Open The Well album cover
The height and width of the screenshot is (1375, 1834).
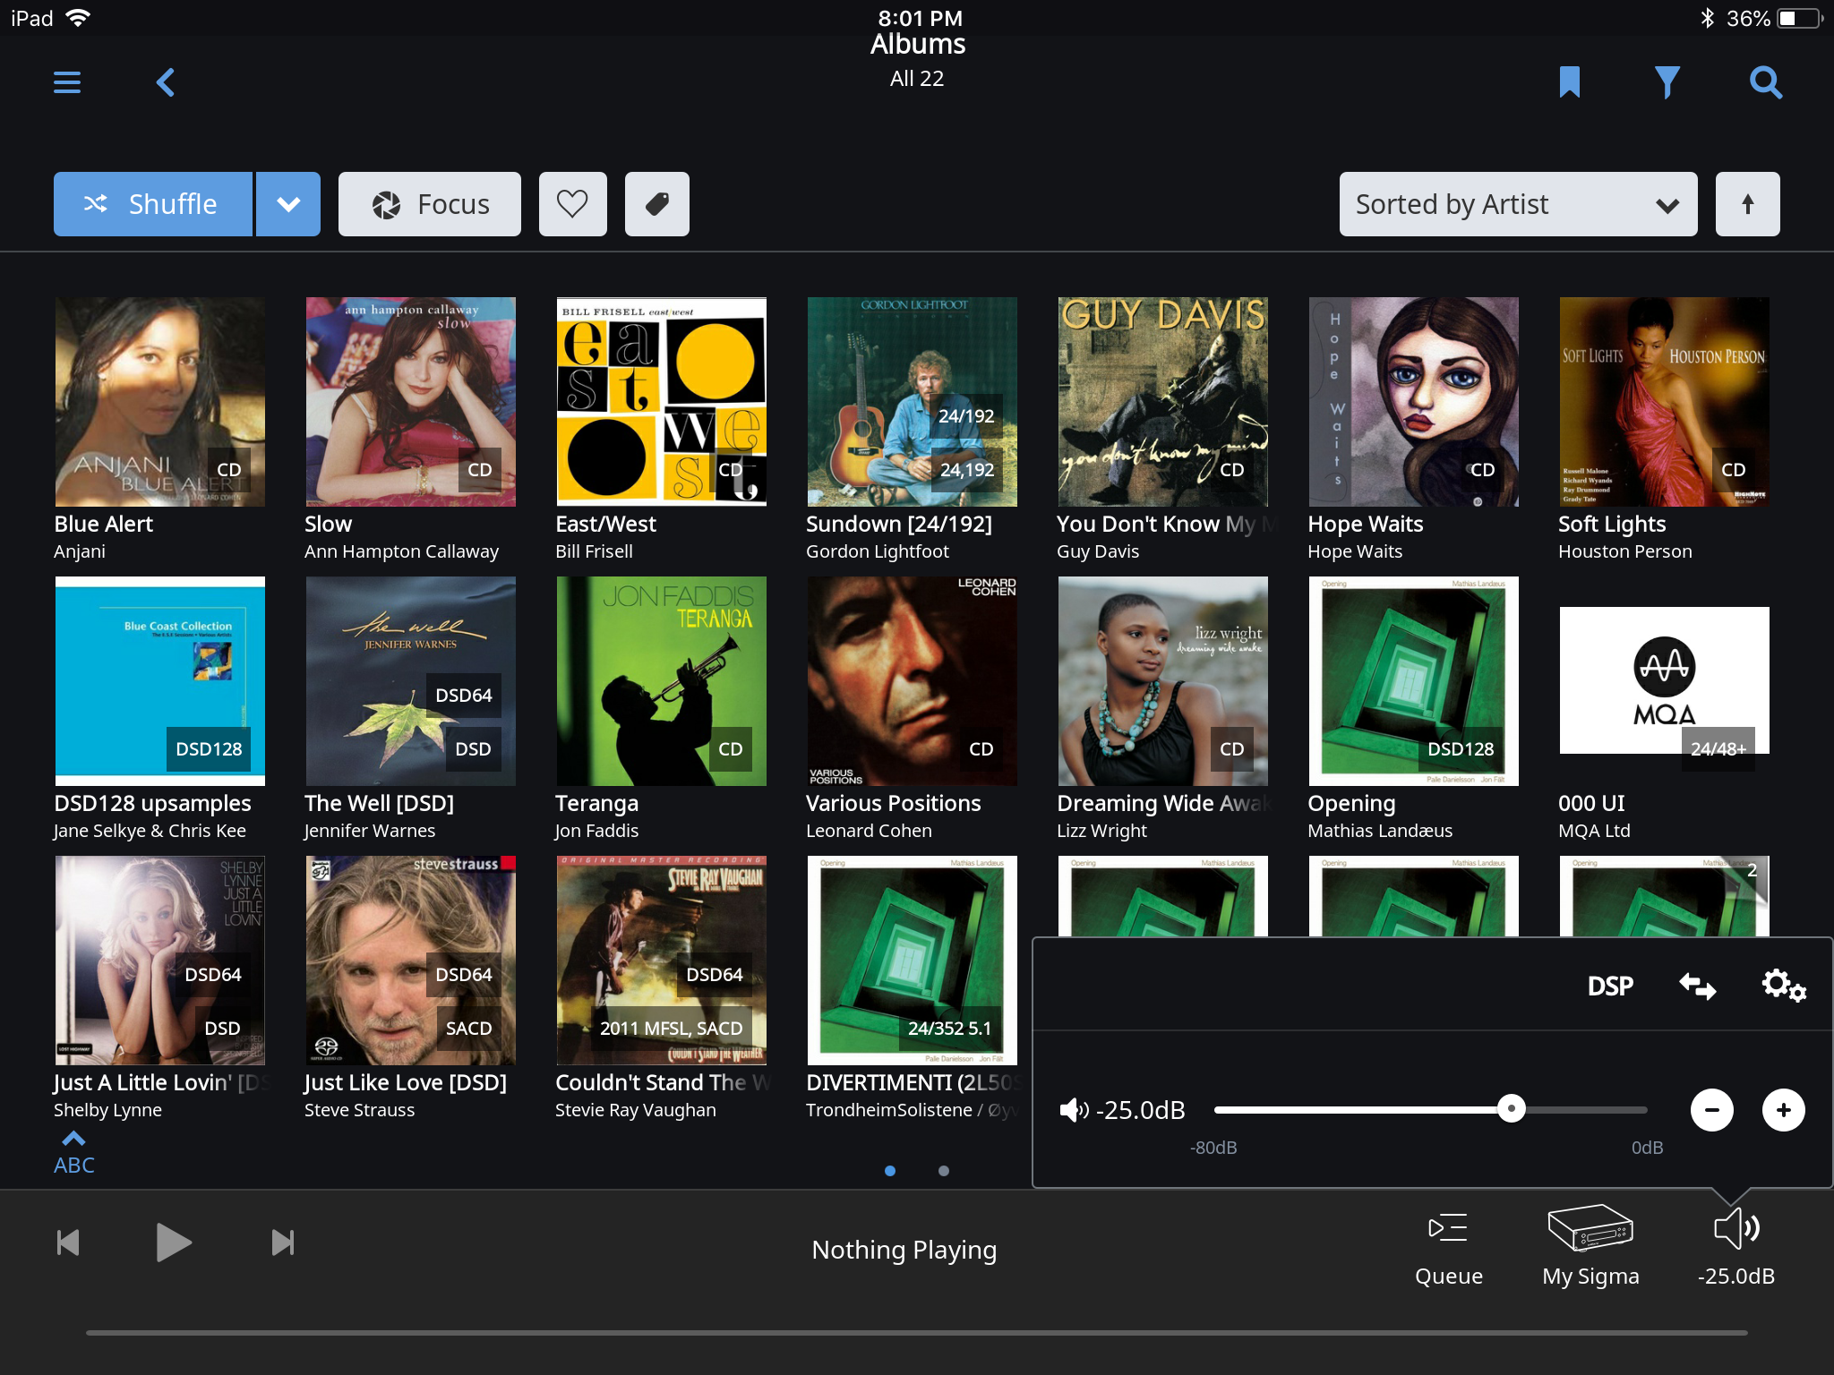click(410, 681)
